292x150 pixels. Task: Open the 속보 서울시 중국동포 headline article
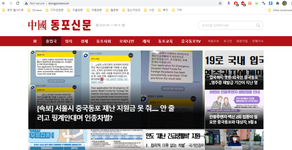pos(105,113)
